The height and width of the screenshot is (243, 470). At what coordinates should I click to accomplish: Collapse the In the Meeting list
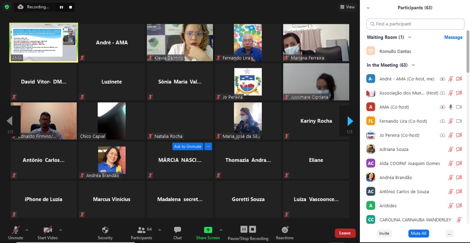(413, 65)
